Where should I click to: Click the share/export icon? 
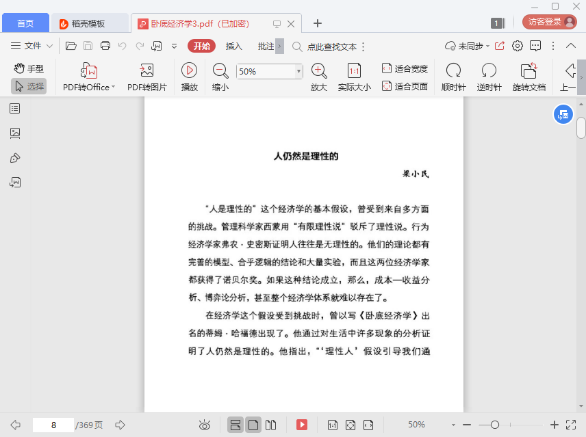[x=500, y=46]
